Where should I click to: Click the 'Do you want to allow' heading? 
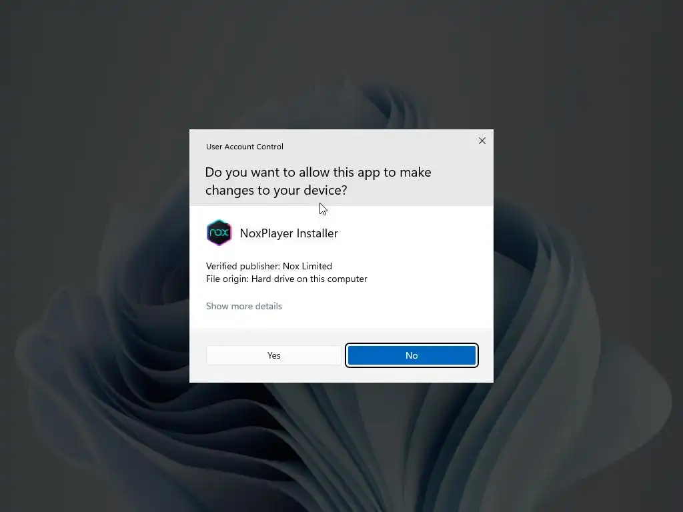pyautogui.click(x=318, y=181)
